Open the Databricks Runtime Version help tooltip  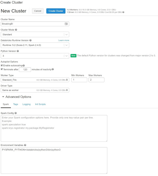tap(30, 40)
